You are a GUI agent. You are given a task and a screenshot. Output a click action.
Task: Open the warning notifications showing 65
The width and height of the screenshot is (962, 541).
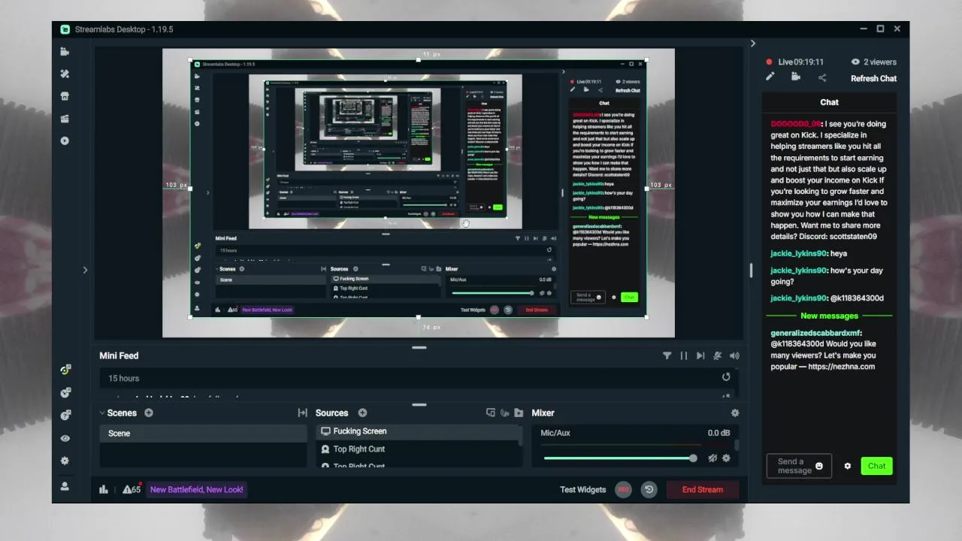[132, 489]
